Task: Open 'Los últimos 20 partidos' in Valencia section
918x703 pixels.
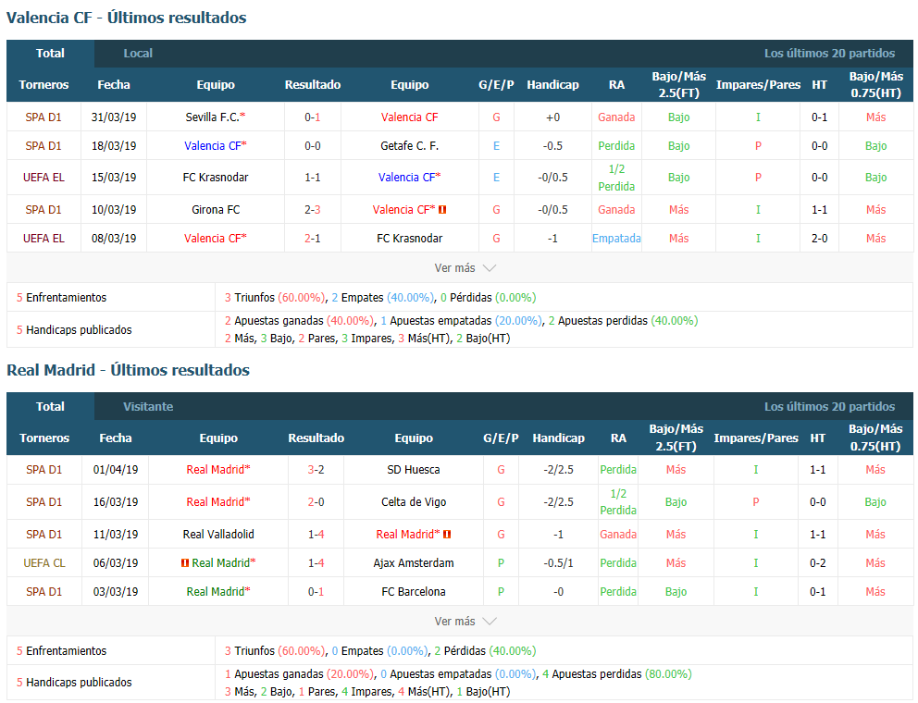Action: pyautogui.click(x=829, y=54)
